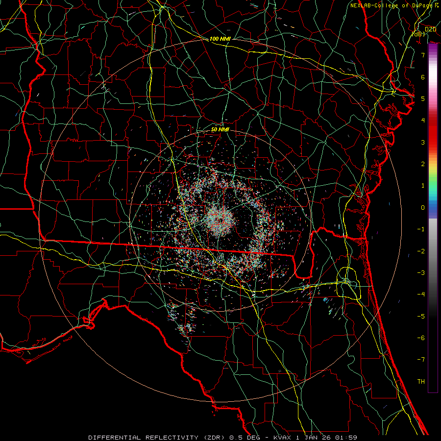
Task: Click the legend value "-7"
Action: pyautogui.click(x=421, y=360)
